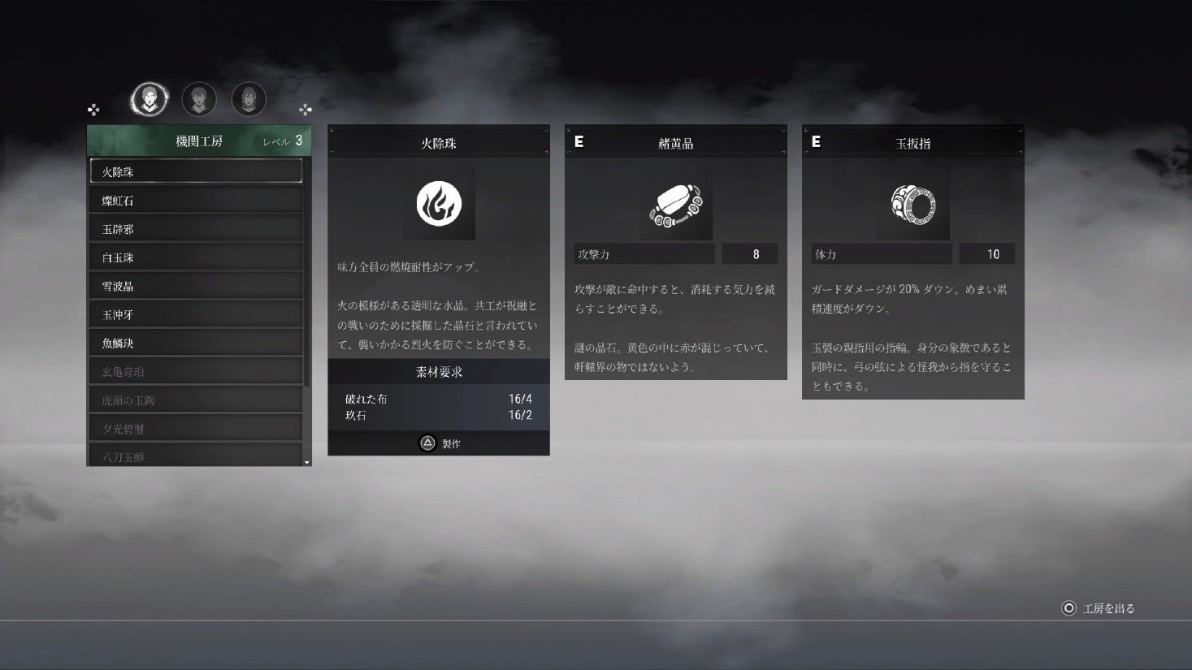Screen dimensions: 1192x670
Task: Pick 魚鱗珠 in the crafting list
Action: (196, 343)
